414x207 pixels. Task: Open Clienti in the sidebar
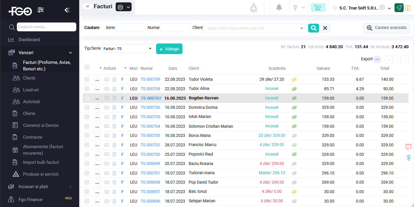tap(29, 78)
